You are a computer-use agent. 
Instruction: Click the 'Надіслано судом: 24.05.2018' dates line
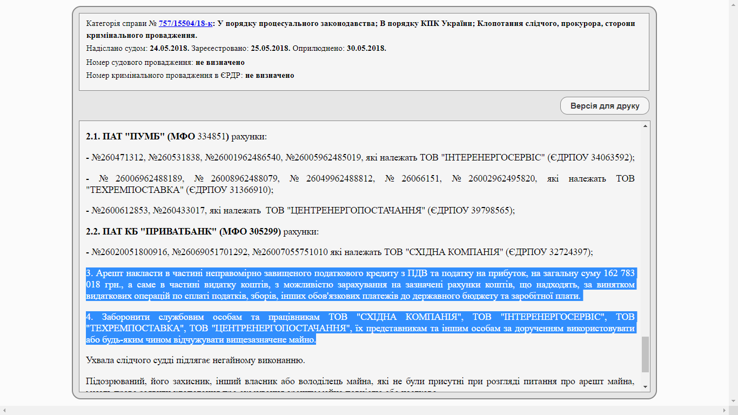tap(236, 49)
